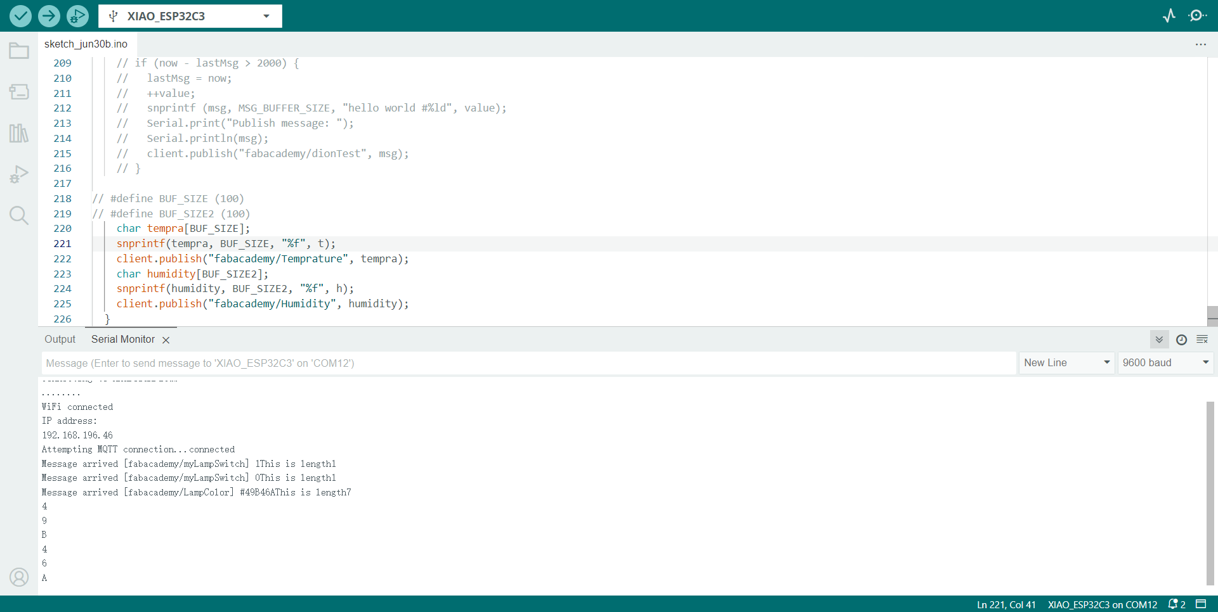
Task: Click line number 209 in the gutter
Action: click(x=62, y=63)
